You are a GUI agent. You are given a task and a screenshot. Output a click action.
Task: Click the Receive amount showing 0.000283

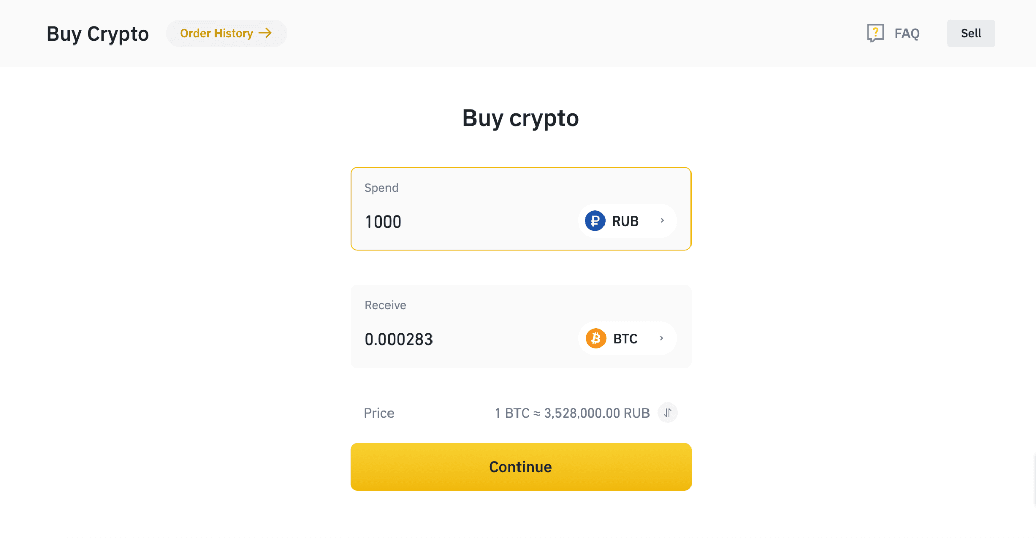pos(399,339)
